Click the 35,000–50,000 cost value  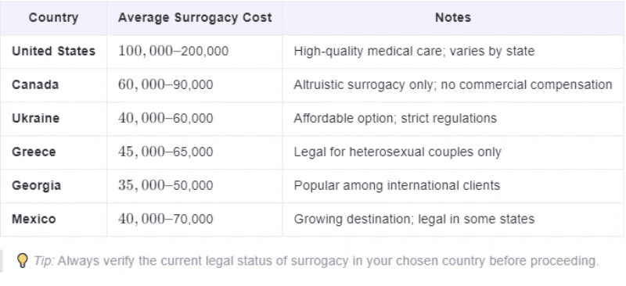click(165, 185)
